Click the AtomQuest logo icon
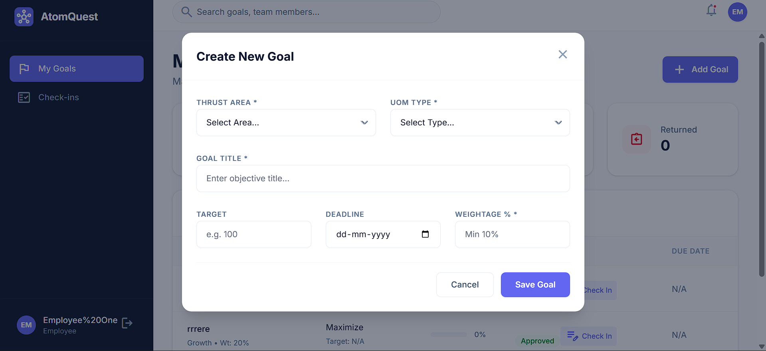 click(24, 17)
